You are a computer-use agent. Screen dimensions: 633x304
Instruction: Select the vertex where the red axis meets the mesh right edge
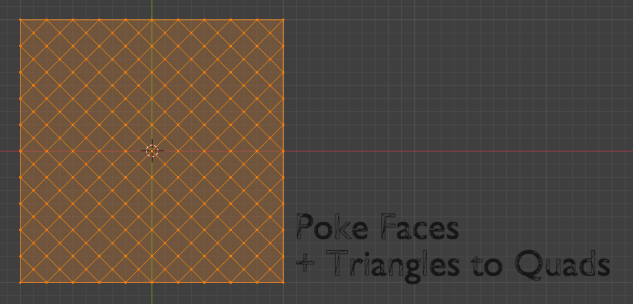click(283, 151)
